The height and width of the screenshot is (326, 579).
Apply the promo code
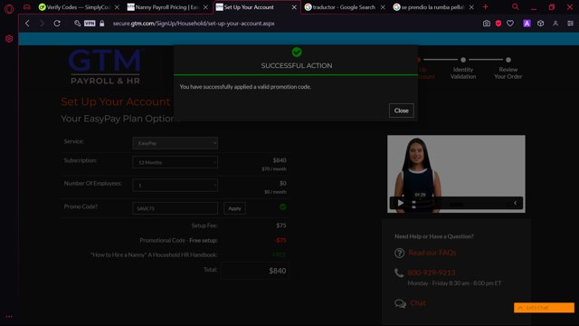(x=234, y=208)
